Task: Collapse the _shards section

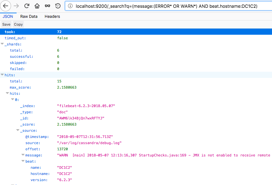Action: tap(2, 44)
